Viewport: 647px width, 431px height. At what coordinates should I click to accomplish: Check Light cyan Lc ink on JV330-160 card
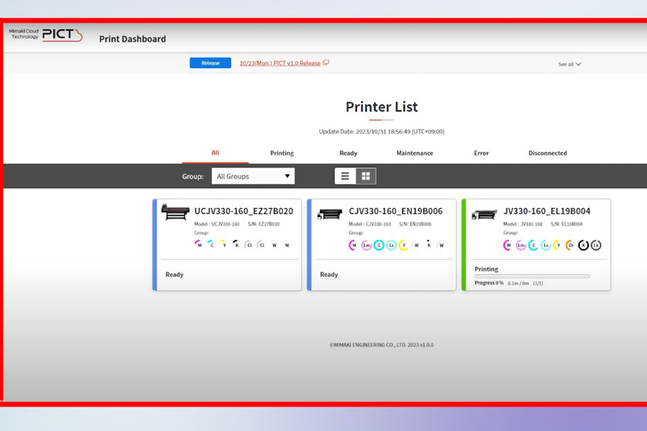tap(545, 246)
